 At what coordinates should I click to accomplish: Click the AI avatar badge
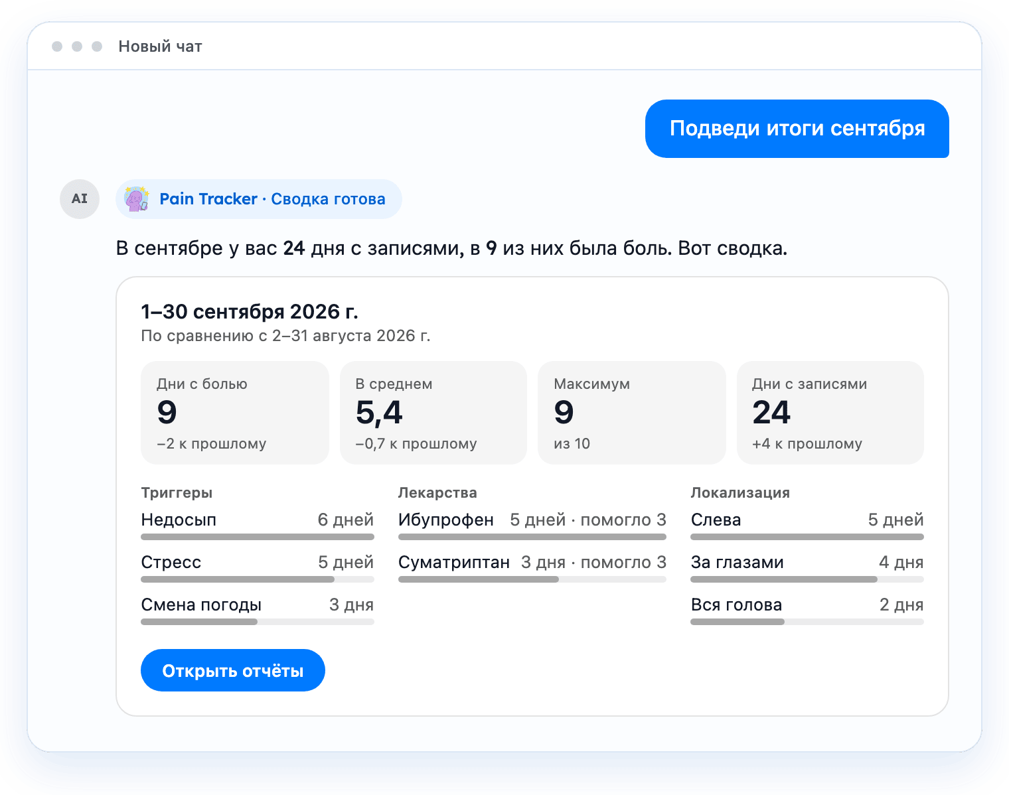click(80, 199)
